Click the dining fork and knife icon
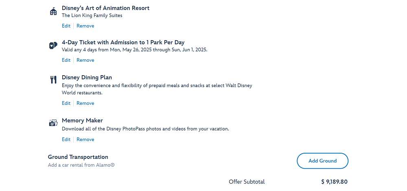407x191 pixels. point(53,80)
